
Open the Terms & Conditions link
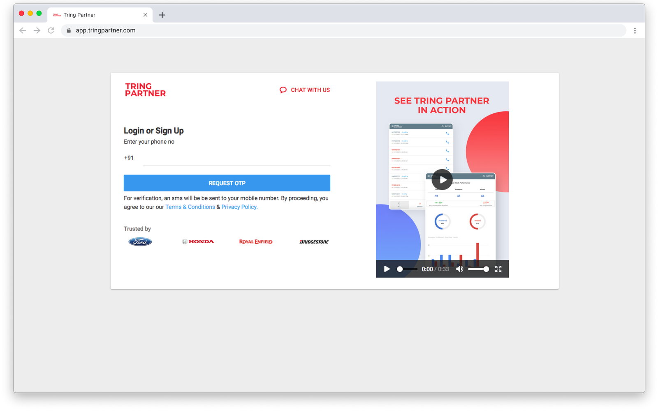pos(190,207)
